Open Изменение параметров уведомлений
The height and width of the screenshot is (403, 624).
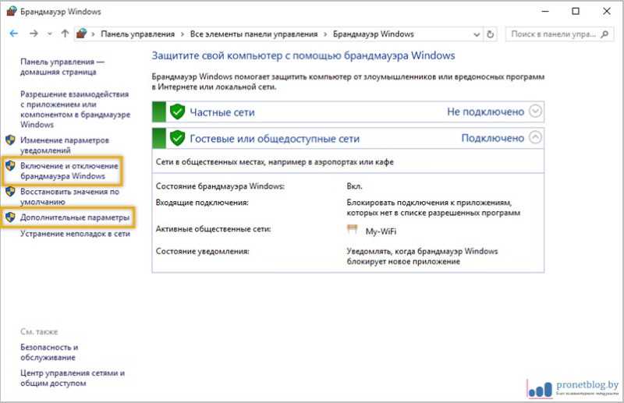65,145
